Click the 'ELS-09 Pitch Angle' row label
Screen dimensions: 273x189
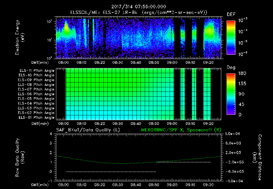(x=36, y=80)
